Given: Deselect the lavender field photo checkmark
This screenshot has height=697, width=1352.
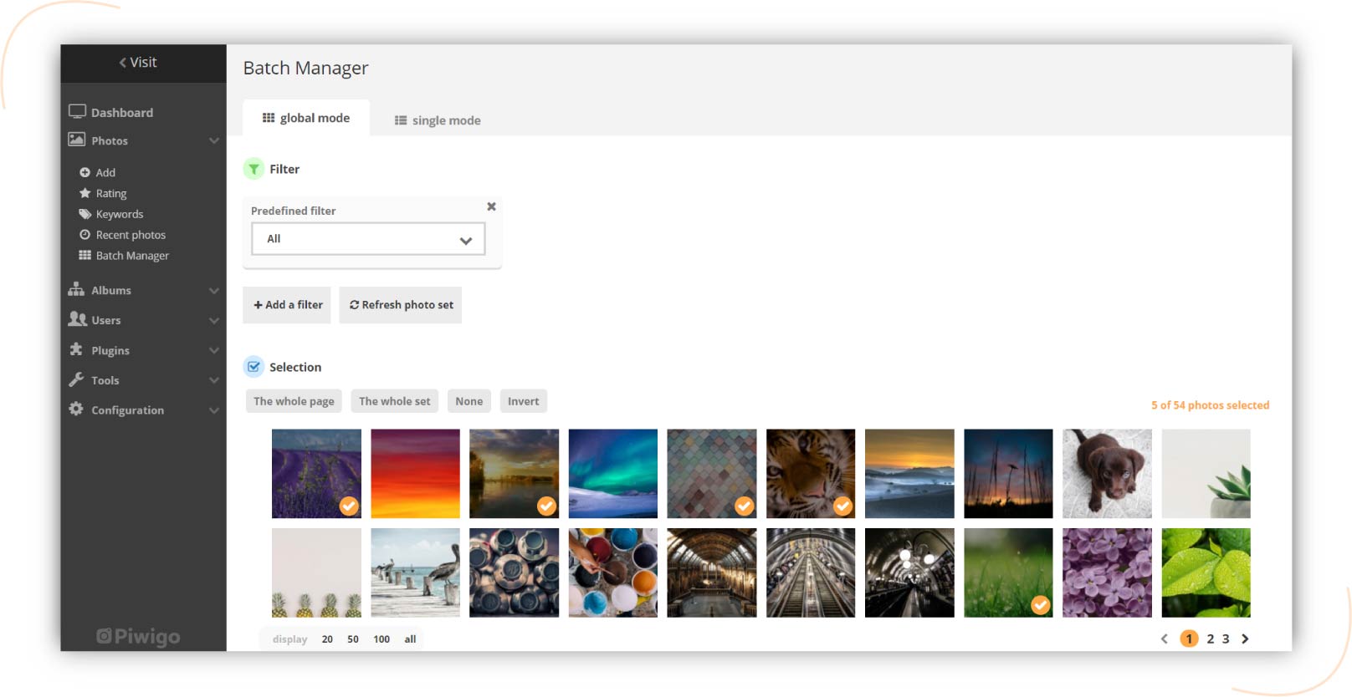Looking at the screenshot, I should 349,506.
